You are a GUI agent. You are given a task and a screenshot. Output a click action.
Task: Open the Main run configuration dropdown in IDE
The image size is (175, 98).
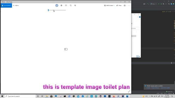(x=153, y=4)
